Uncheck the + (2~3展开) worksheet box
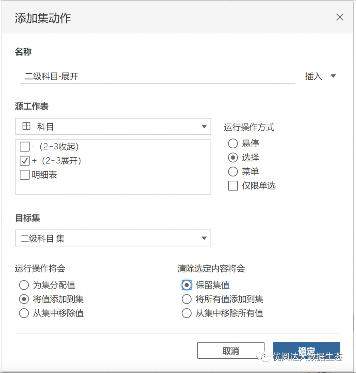 pos(25,161)
